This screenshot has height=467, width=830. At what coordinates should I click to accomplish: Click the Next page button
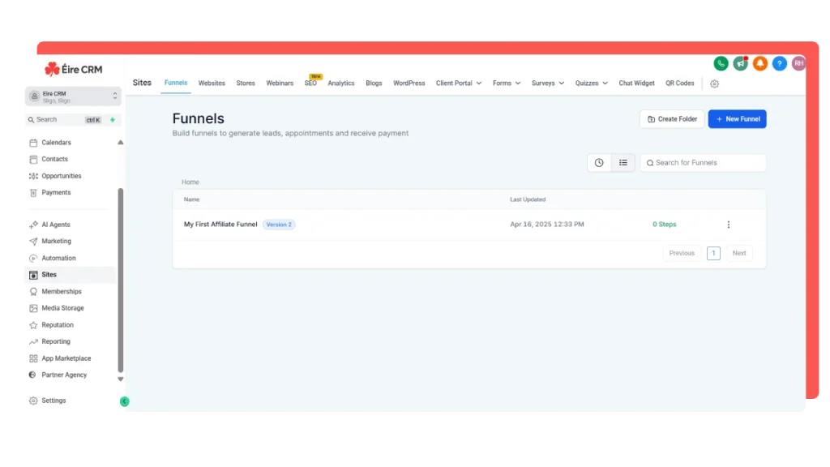click(x=739, y=253)
